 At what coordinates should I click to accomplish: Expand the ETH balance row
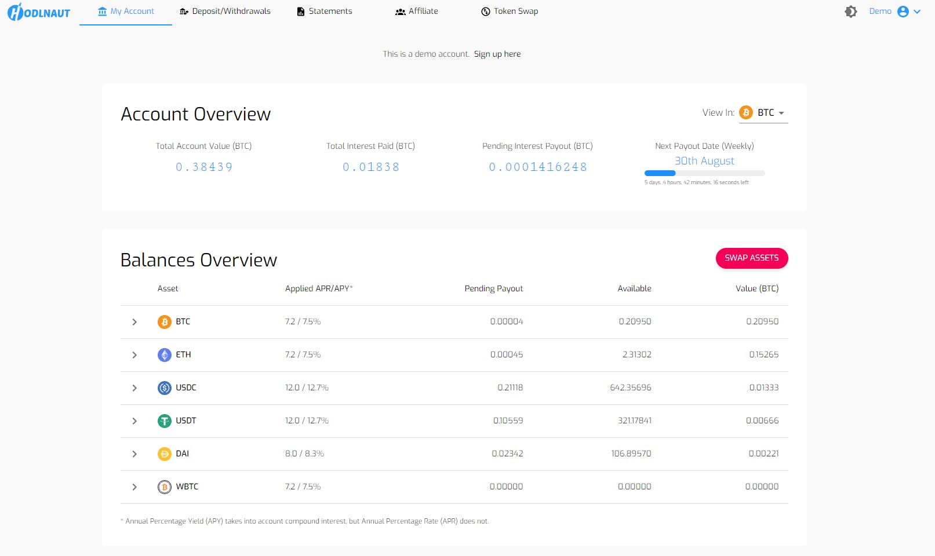134,355
